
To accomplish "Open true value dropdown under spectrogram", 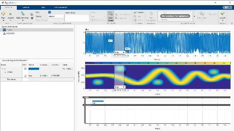I will [120, 87].
